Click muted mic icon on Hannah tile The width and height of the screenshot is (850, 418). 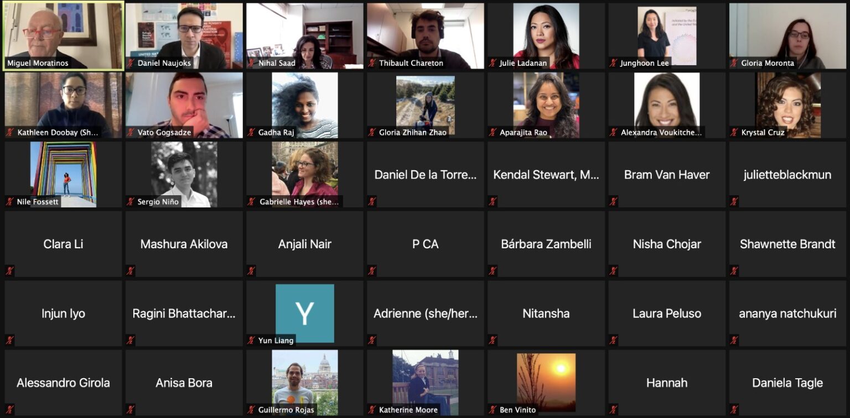614,410
